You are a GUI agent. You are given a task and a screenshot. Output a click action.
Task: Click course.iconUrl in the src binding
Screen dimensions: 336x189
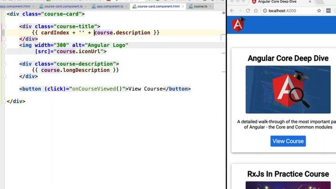click(78, 51)
